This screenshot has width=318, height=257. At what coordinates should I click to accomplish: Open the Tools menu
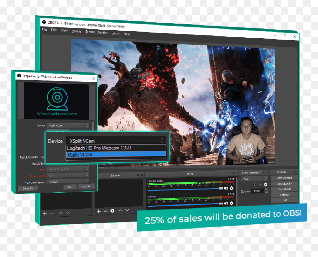116,33
